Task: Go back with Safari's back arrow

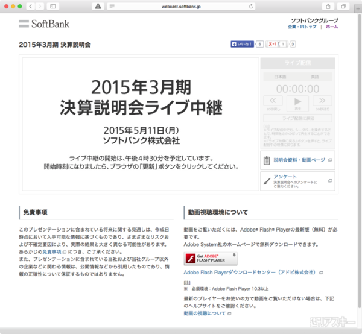Action: click(31, 6)
